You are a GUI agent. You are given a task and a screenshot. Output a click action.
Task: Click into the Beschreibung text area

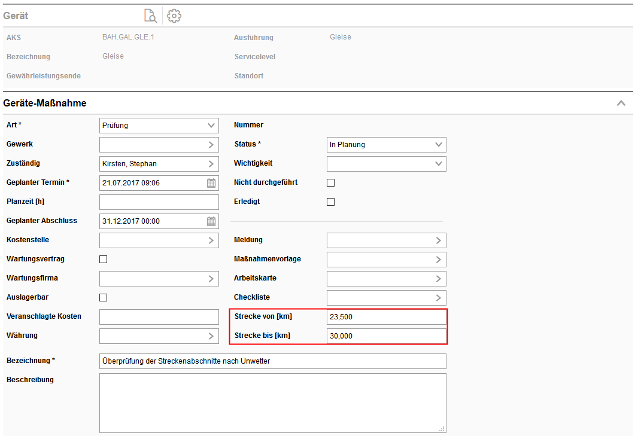272,403
